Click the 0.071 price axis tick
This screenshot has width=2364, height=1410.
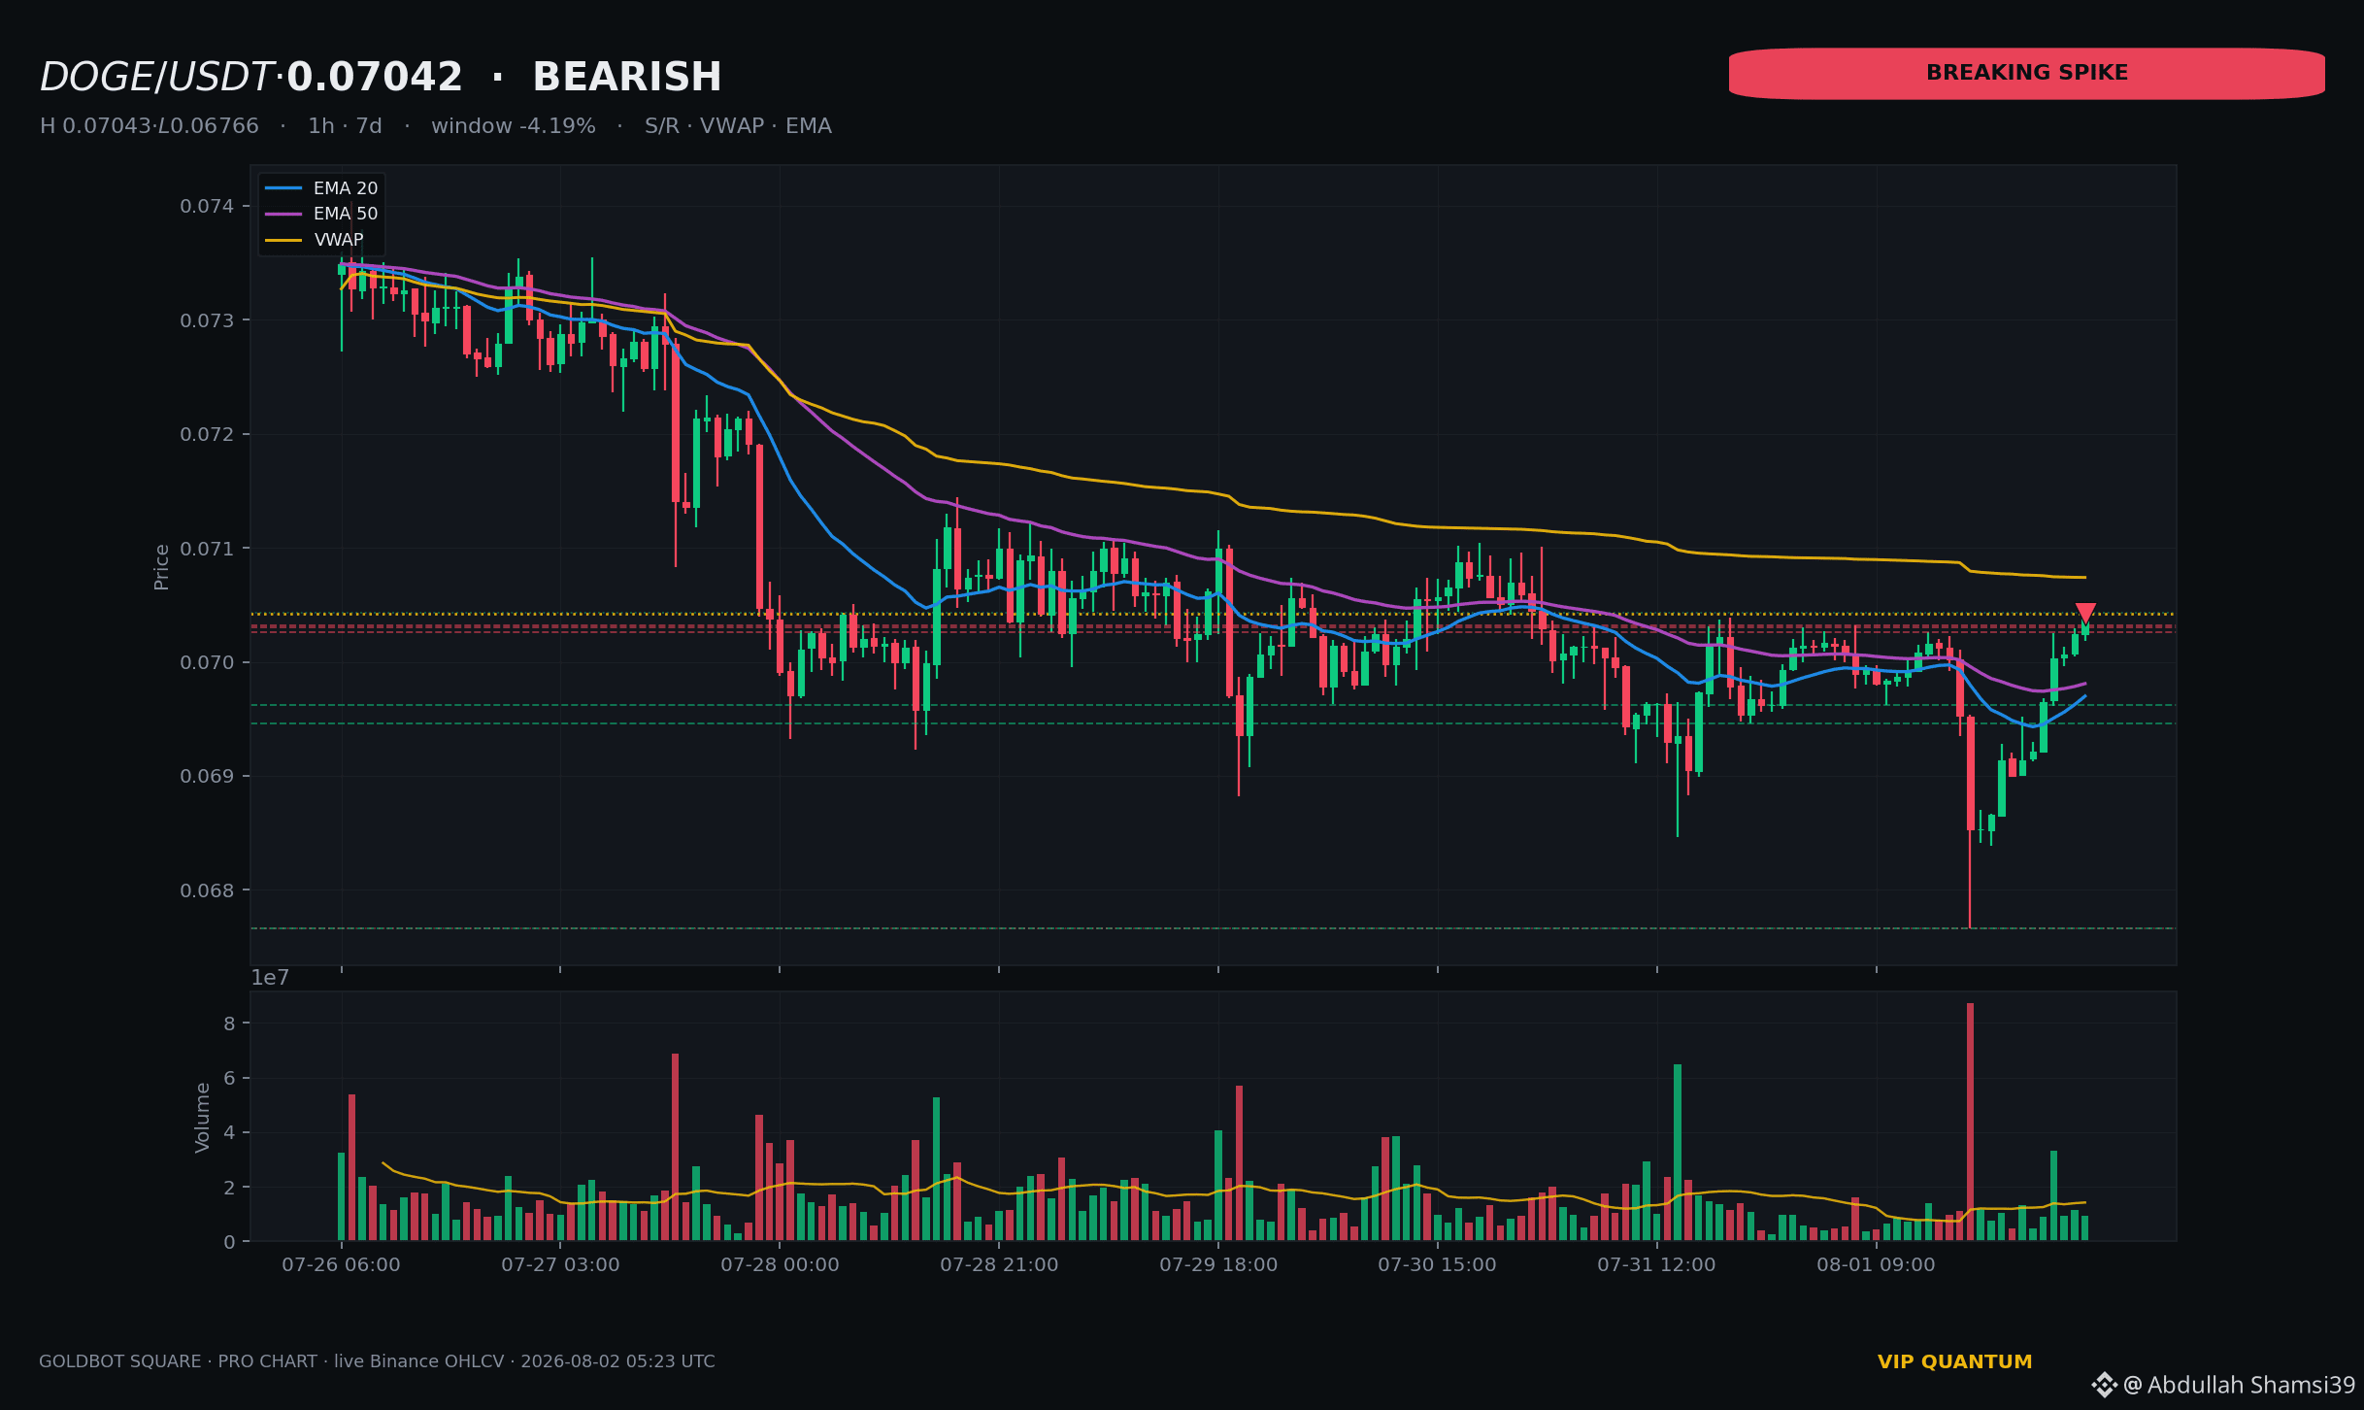click(x=207, y=549)
